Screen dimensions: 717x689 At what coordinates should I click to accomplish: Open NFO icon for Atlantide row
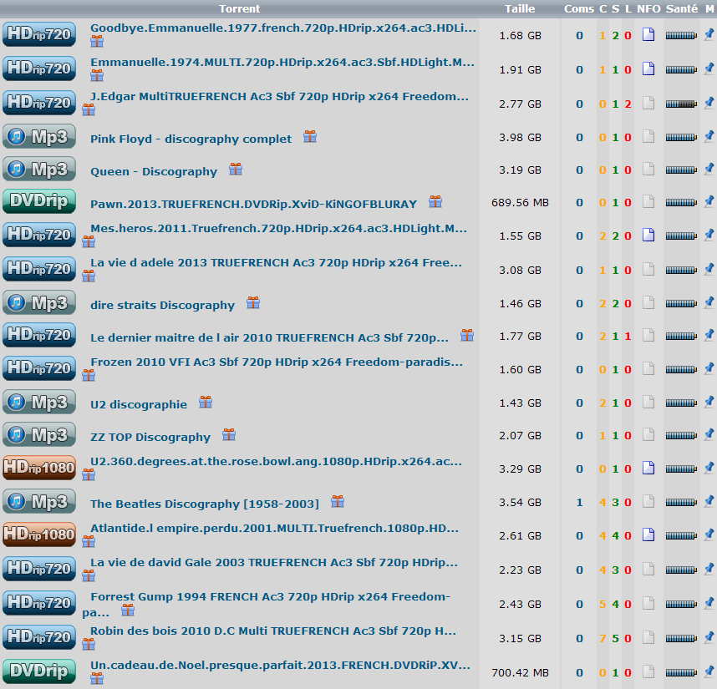pos(648,534)
